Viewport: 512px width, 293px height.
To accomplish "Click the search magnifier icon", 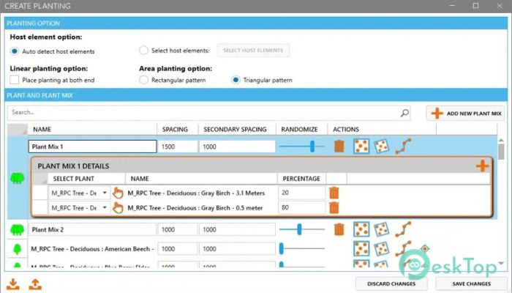I will pyautogui.click(x=404, y=113).
